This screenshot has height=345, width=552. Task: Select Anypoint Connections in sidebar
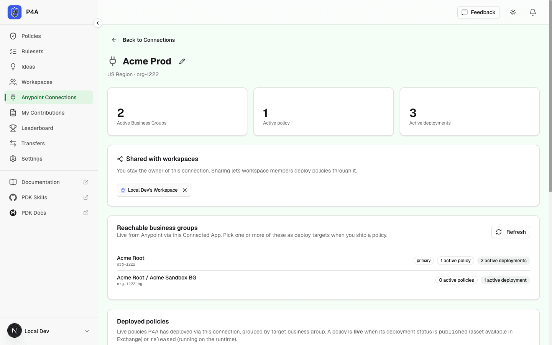point(49,97)
